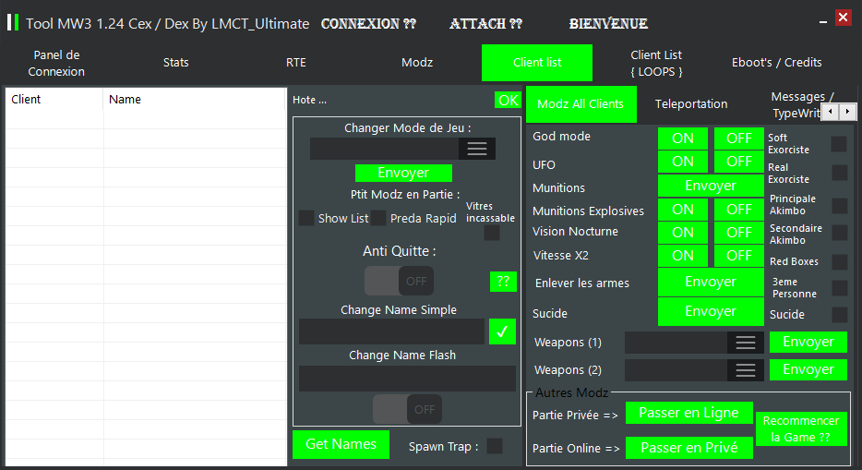862x470 pixels.
Task: Turn Vitesse X2 ON
Action: (x=683, y=256)
